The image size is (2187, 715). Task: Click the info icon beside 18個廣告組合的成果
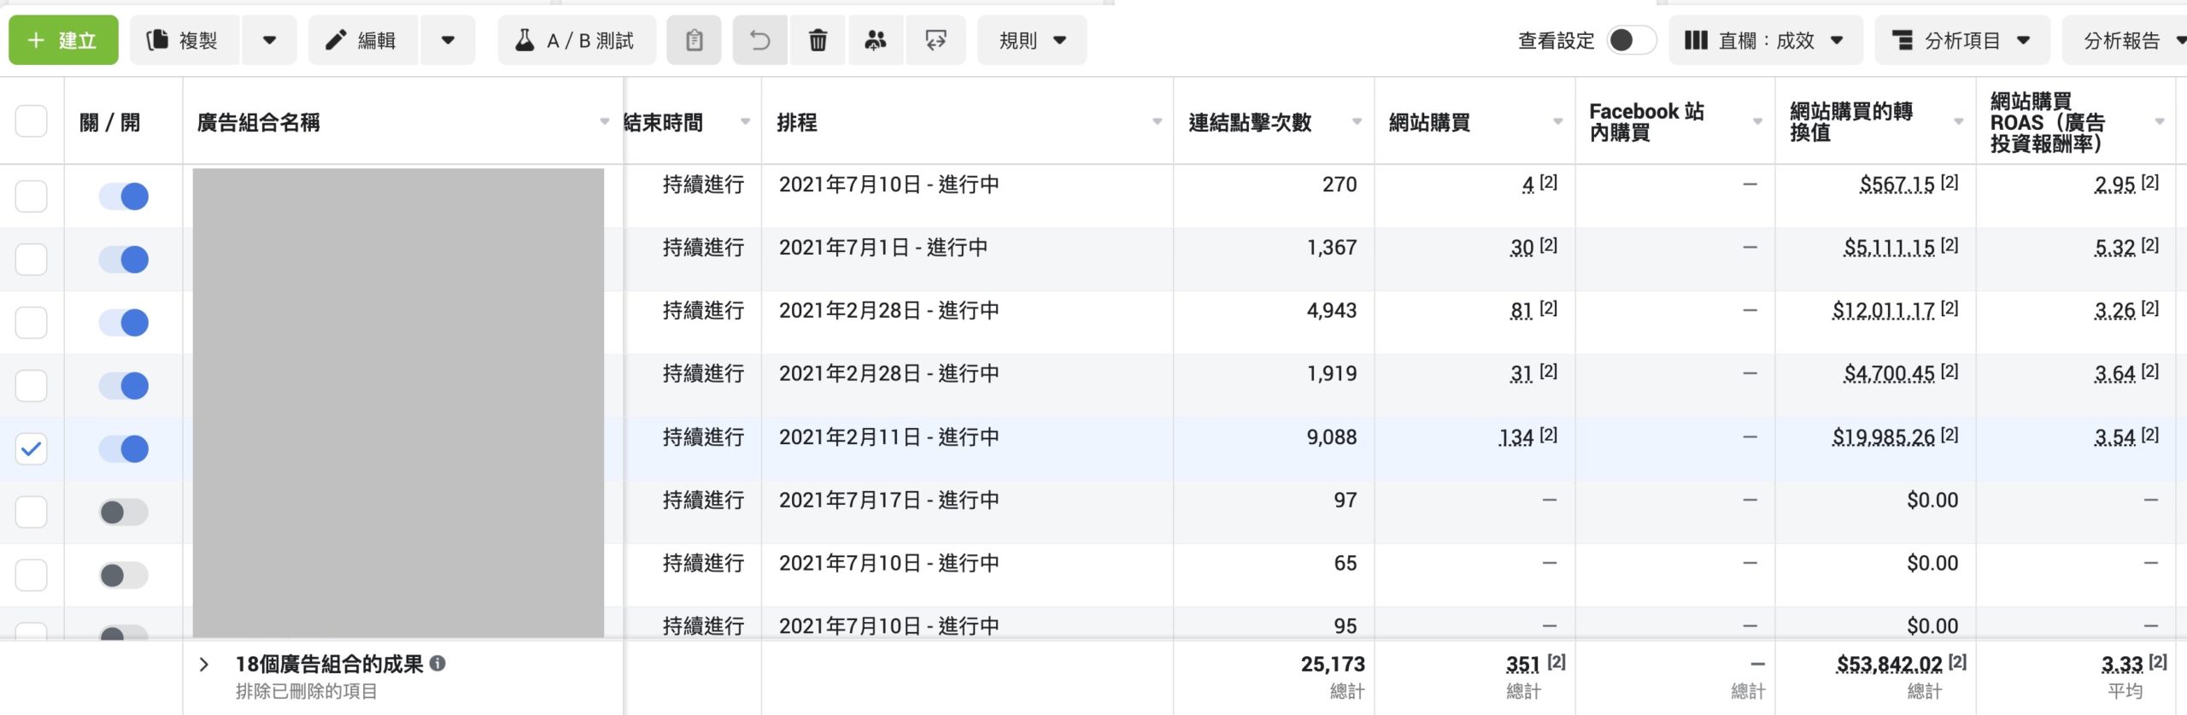[x=437, y=663]
